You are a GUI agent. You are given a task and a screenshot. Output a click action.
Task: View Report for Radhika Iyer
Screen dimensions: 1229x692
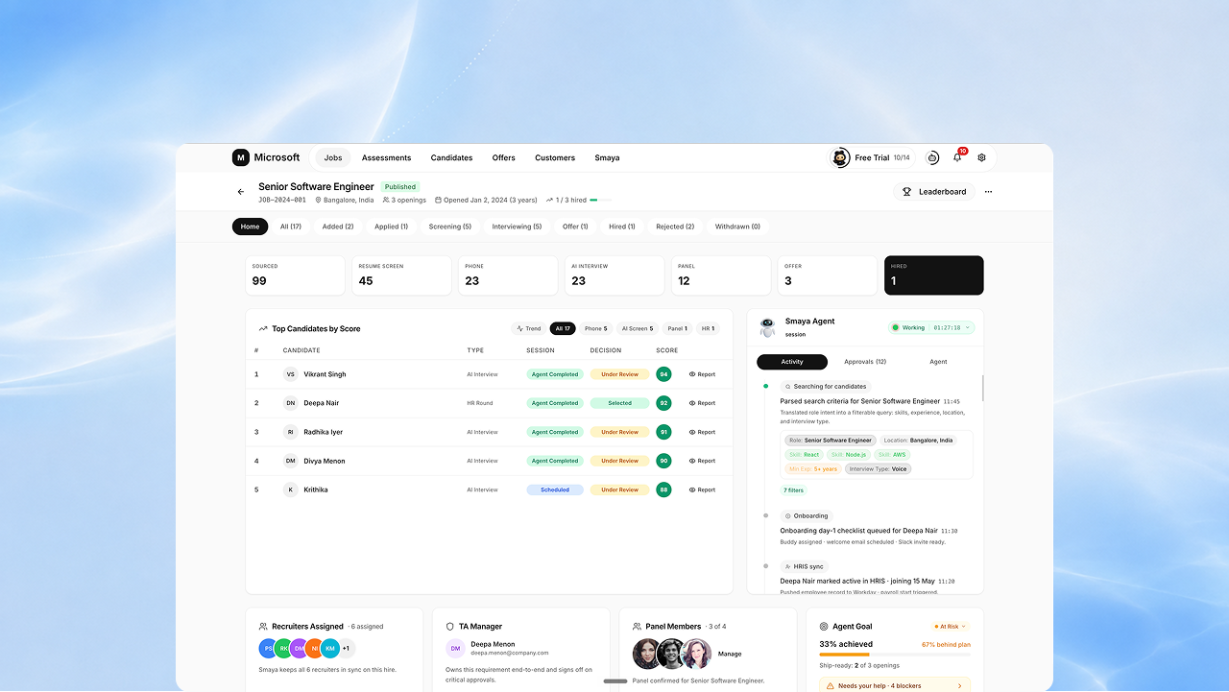[702, 432]
